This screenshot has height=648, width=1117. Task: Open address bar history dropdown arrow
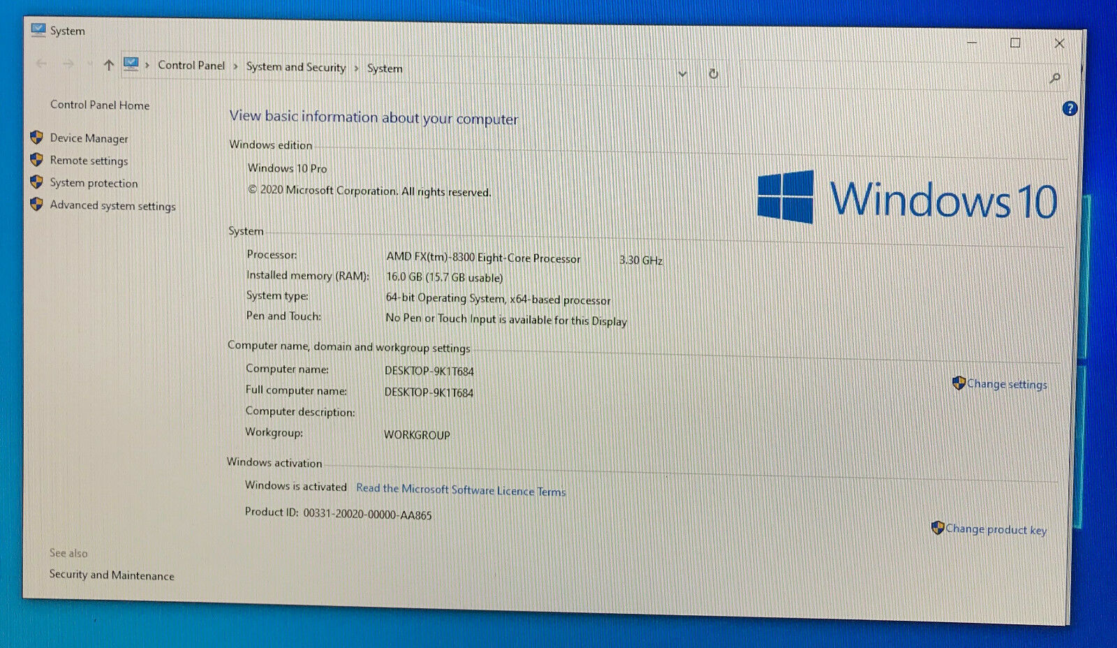(683, 73)
